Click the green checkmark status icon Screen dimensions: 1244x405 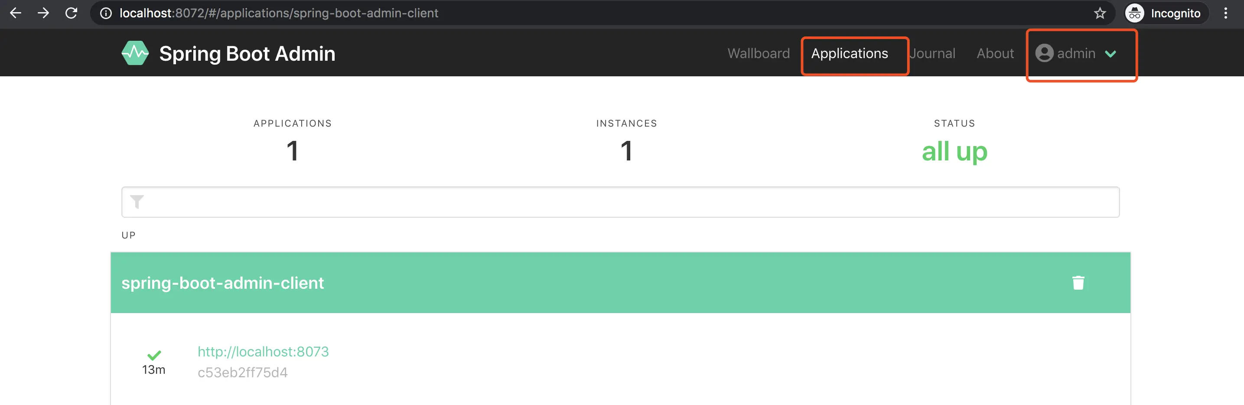pyautogui.click(x=154, y=355)
